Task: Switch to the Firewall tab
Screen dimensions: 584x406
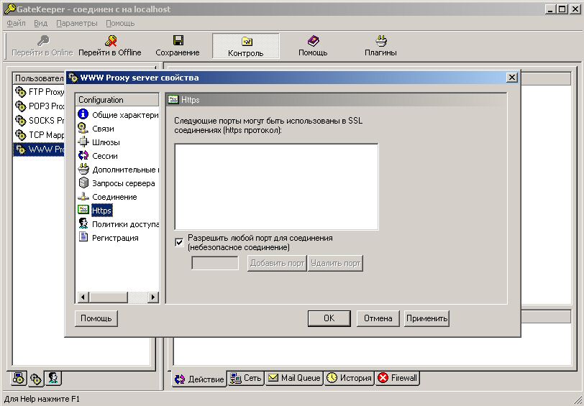Action: (398, 378)
